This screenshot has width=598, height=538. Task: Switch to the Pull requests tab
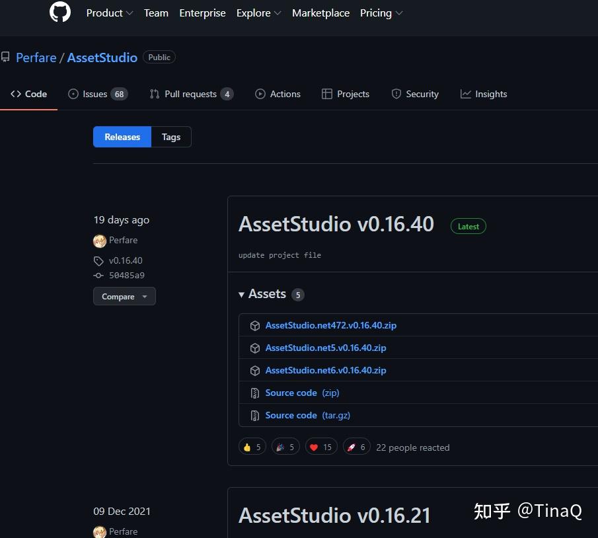(x=192, y=94)
